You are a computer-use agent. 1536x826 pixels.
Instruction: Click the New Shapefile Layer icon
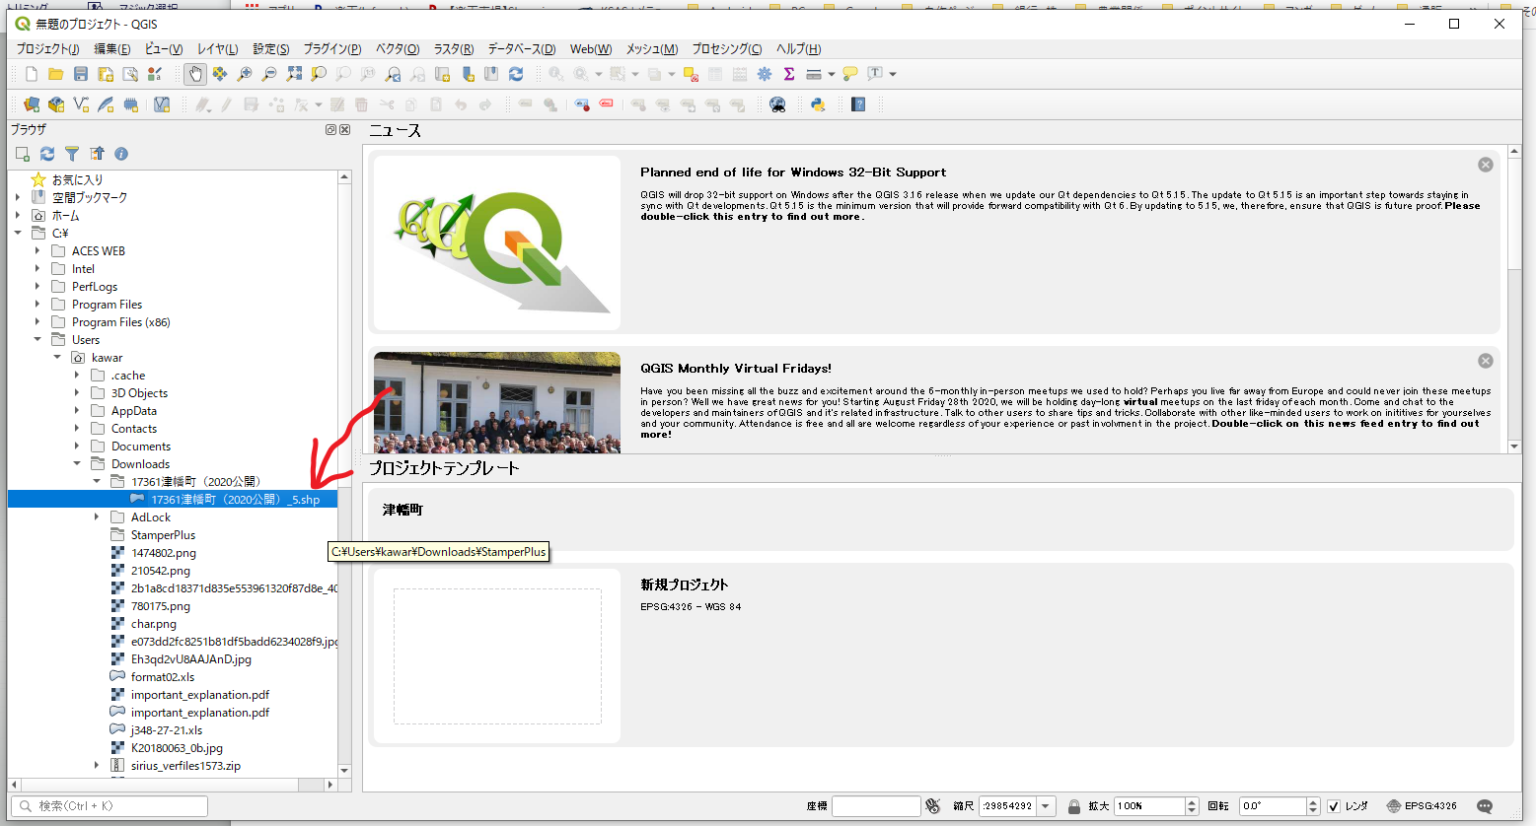[81, 104]
